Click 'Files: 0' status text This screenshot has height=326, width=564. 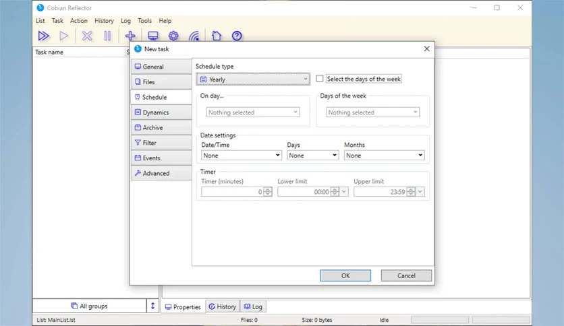pyautogui.click(x=249, y=320)
